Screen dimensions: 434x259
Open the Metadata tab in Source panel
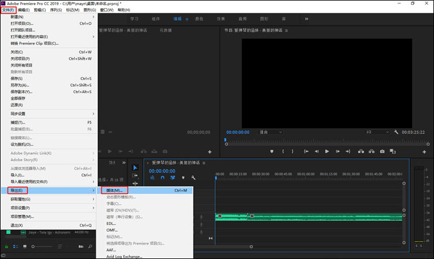click(165, 30)
